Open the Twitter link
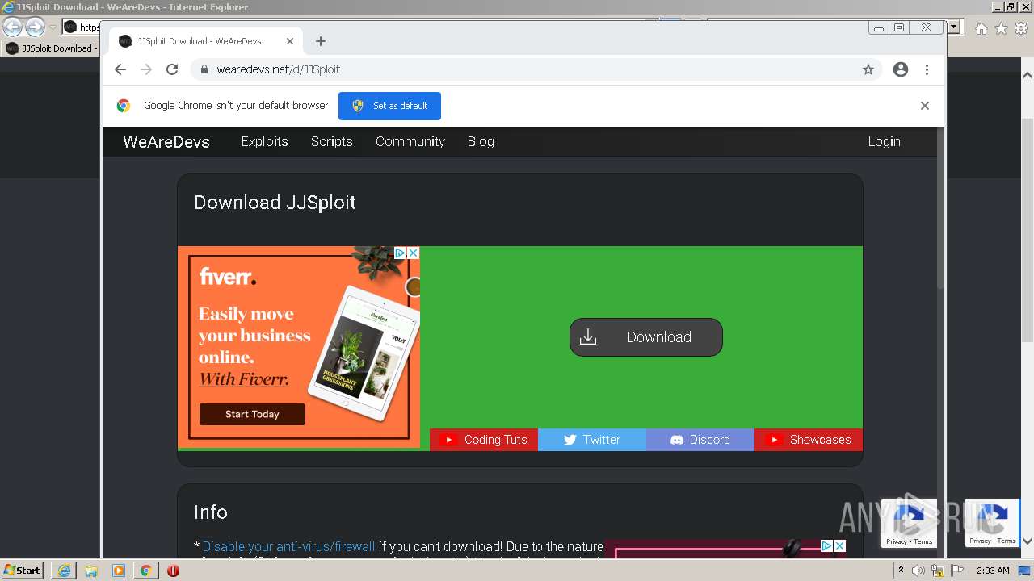Viewport: 1034px width, 581px height. click(592, 440)
